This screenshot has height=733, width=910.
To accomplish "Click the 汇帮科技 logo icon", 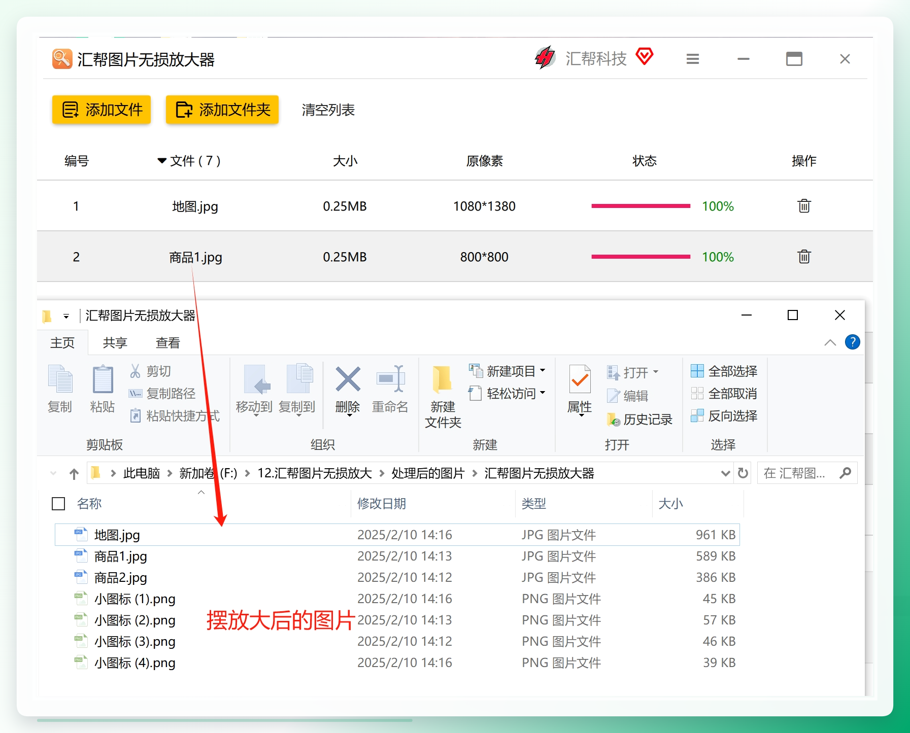I will coord(546,57).
